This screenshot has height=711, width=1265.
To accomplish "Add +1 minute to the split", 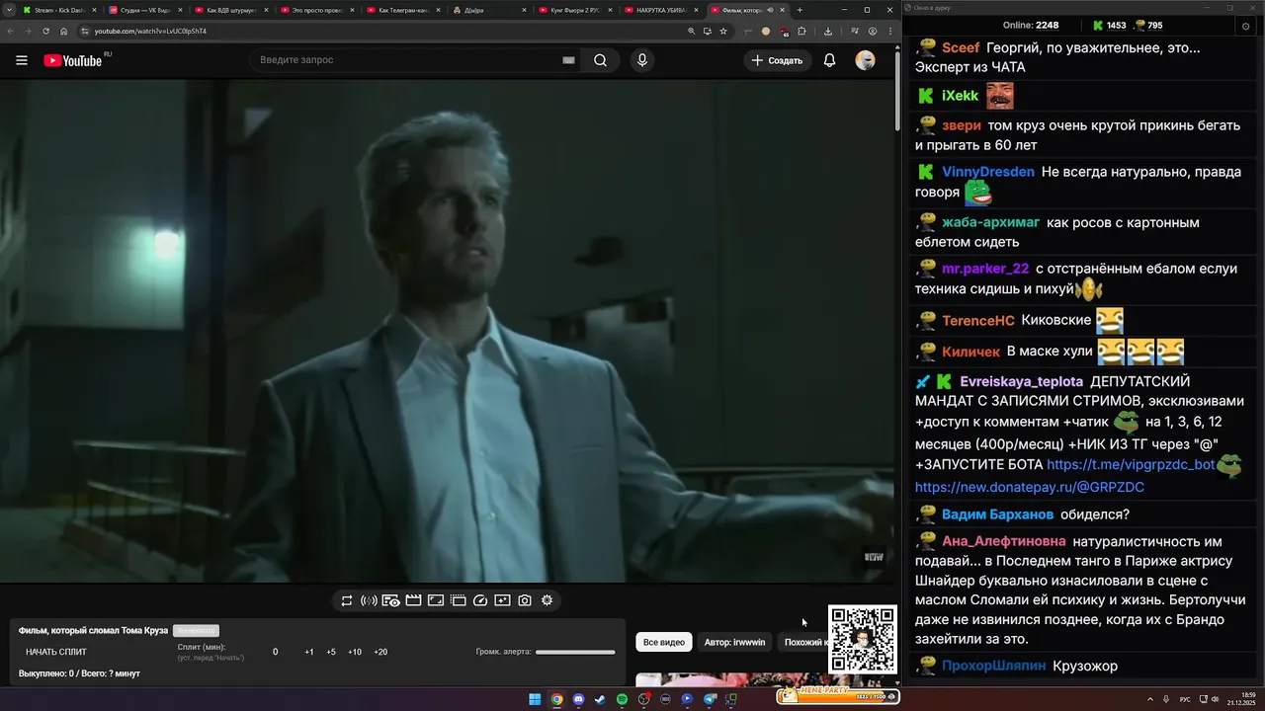I will point(309,652).
